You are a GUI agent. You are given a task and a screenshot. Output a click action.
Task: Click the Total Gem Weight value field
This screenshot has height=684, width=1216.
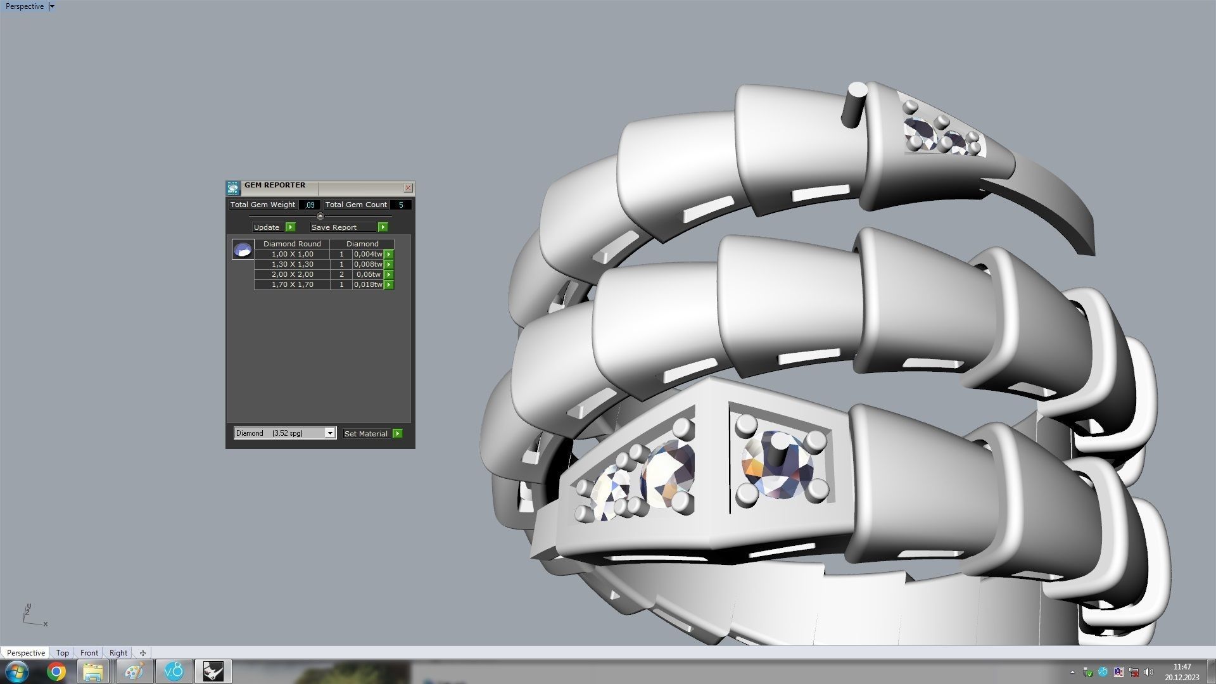(310, 205)
